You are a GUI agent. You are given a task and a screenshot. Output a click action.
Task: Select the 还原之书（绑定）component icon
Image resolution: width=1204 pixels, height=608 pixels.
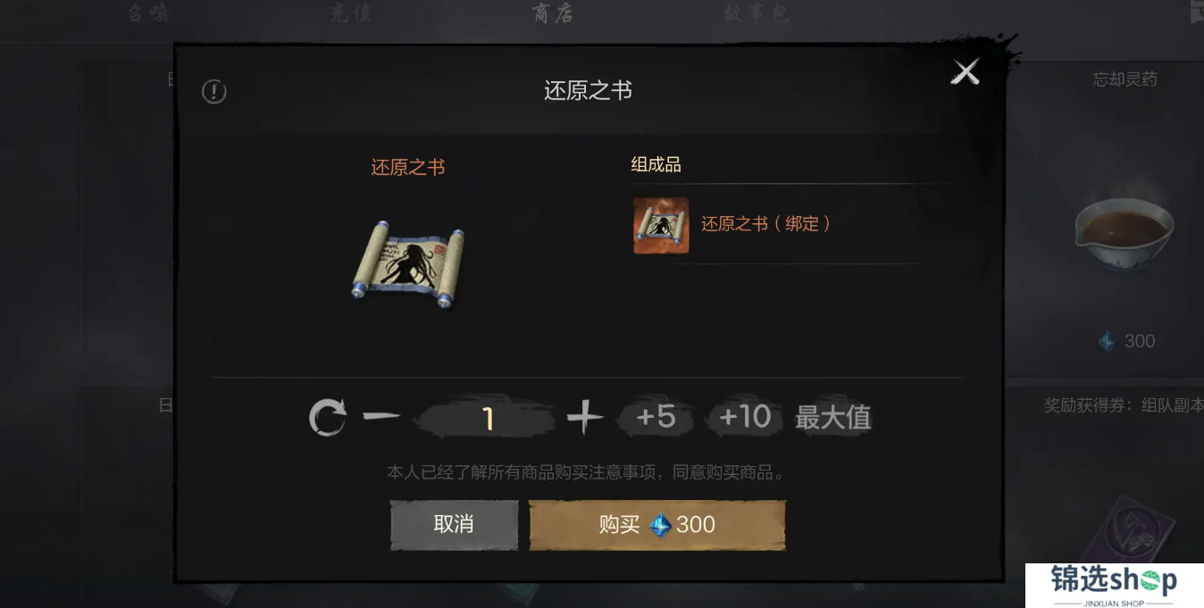pyautogui.click(x=661, y=226)
